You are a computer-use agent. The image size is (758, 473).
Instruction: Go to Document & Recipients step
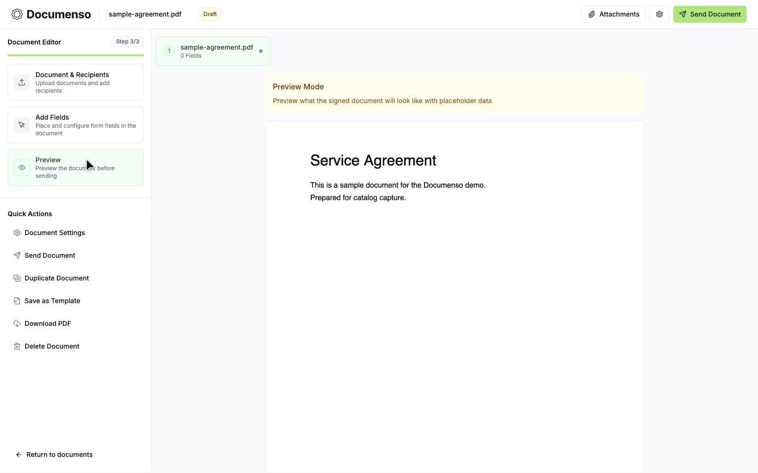pyautogui.click(x=75, y=82)
